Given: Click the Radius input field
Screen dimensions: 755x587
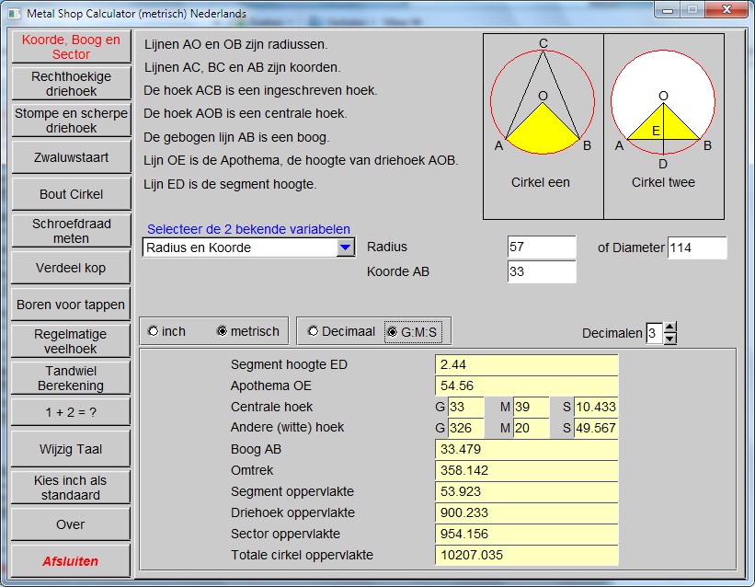Looking at the screenshot, I should (x=542, y=247).
